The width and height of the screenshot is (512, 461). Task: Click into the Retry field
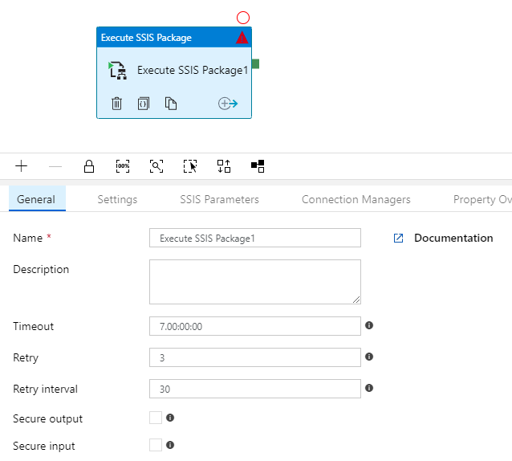tap(255, 357)
